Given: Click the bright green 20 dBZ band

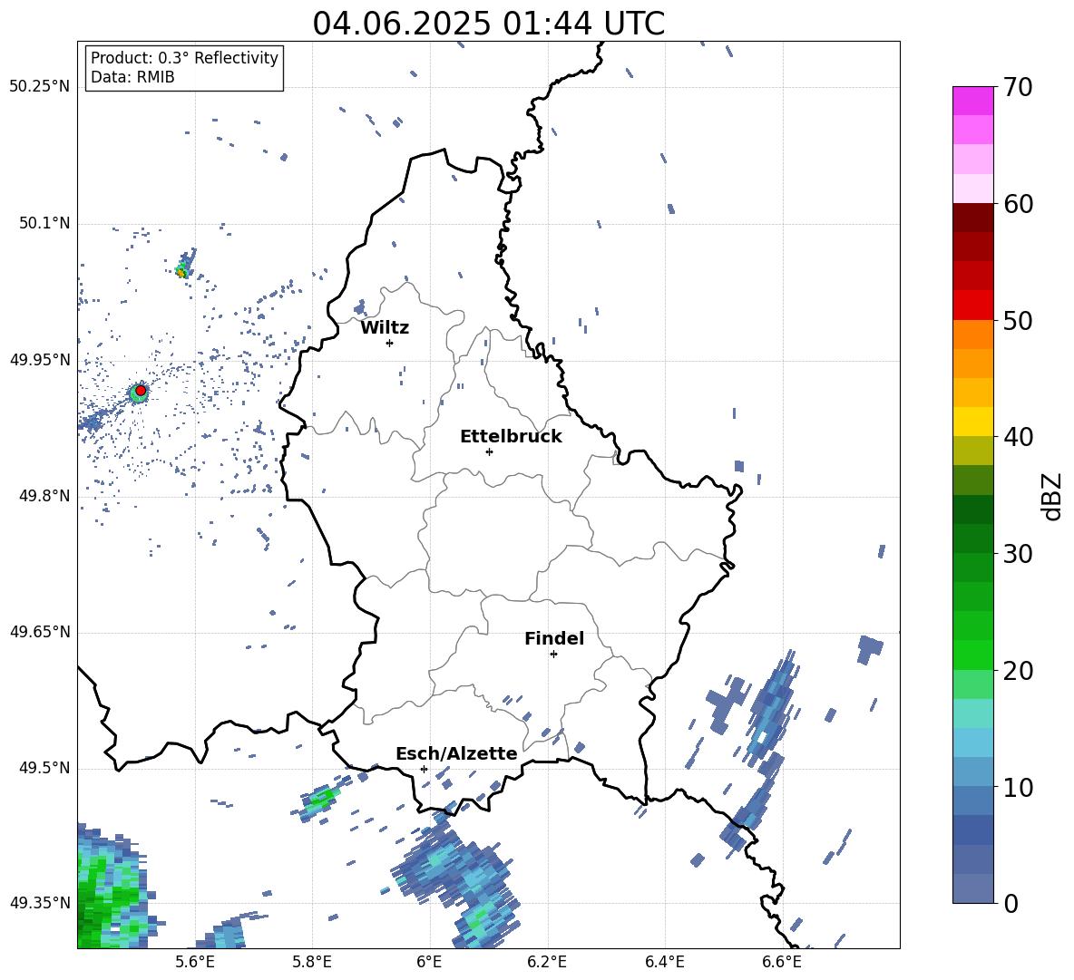Looking at the screenshot, I should point(972,655).
